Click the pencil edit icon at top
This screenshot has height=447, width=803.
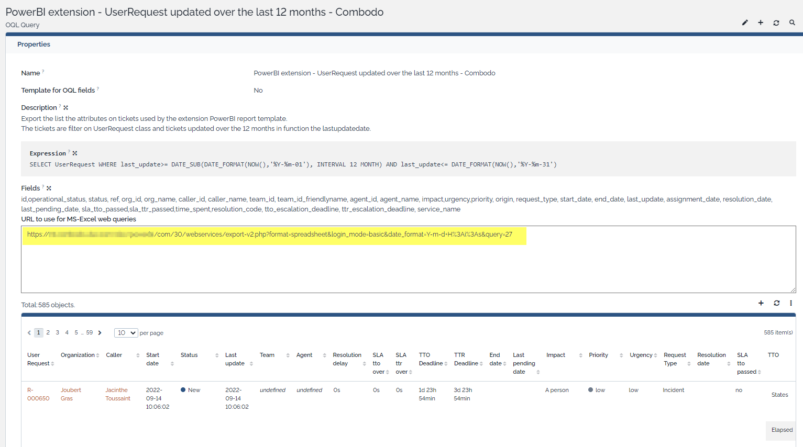point(745,23)
